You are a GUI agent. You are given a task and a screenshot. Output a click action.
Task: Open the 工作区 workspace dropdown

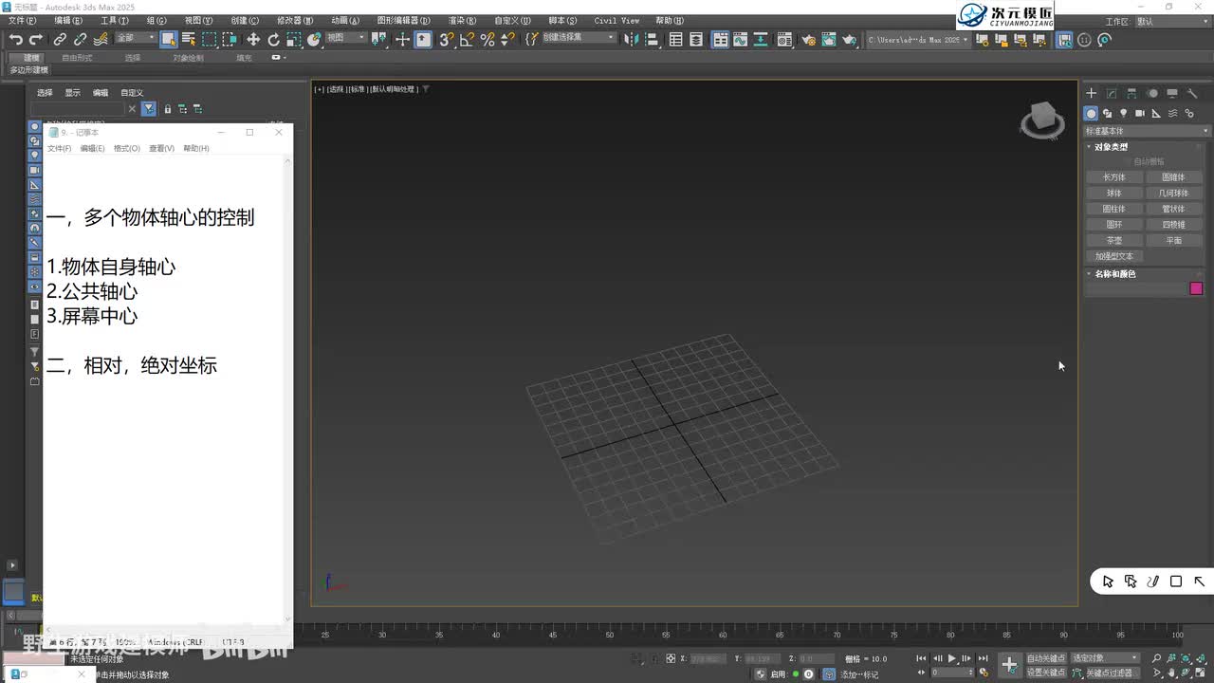pos(1171,21)
